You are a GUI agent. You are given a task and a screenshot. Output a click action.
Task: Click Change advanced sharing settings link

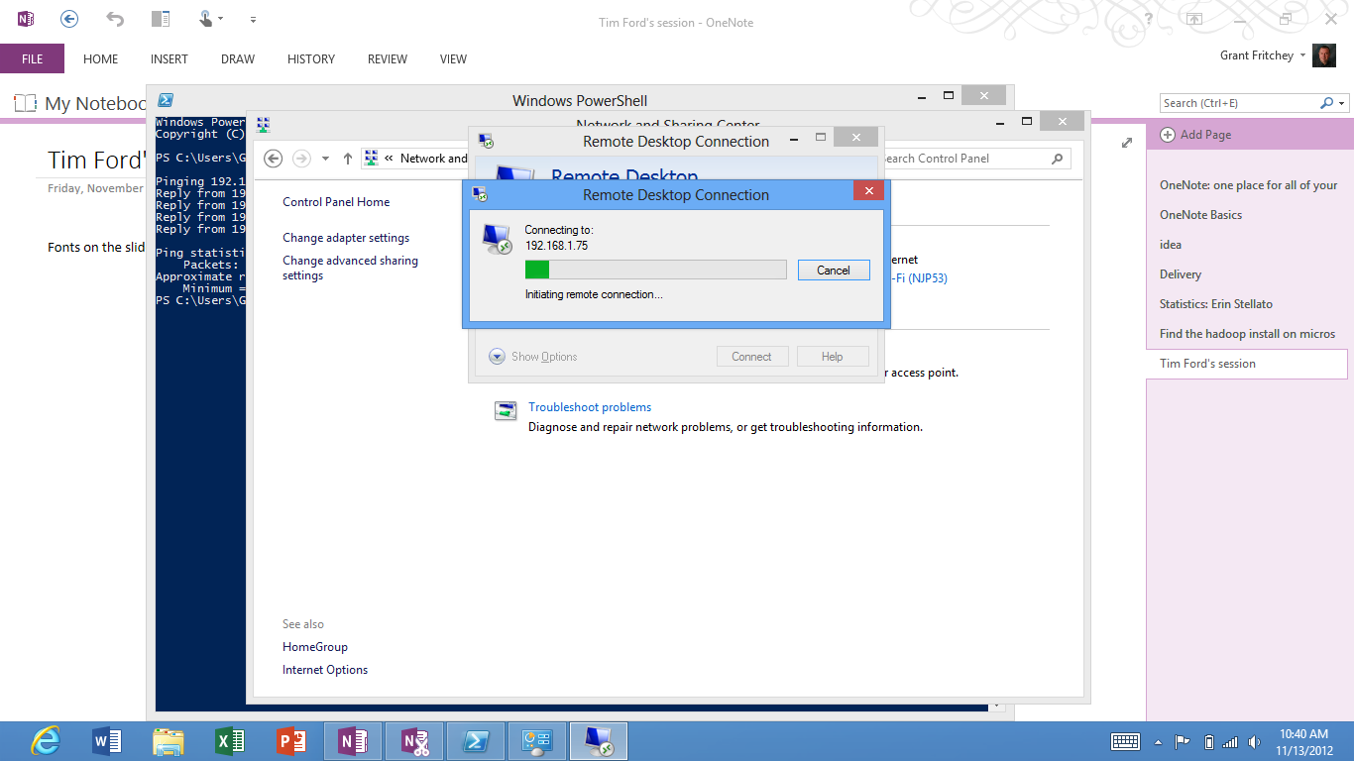pos(350,268)
